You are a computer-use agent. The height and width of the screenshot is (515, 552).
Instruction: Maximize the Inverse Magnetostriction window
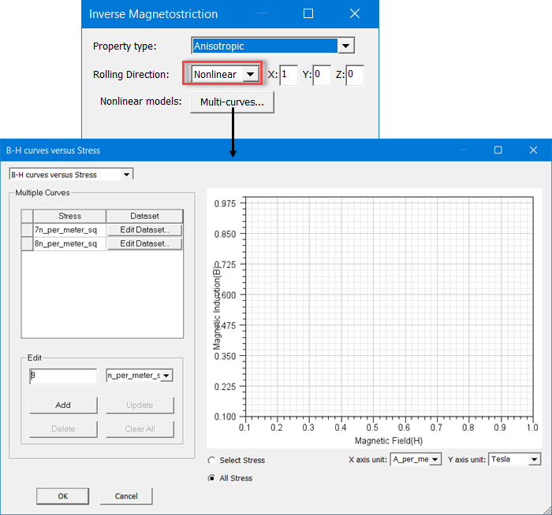coord(308,13)
